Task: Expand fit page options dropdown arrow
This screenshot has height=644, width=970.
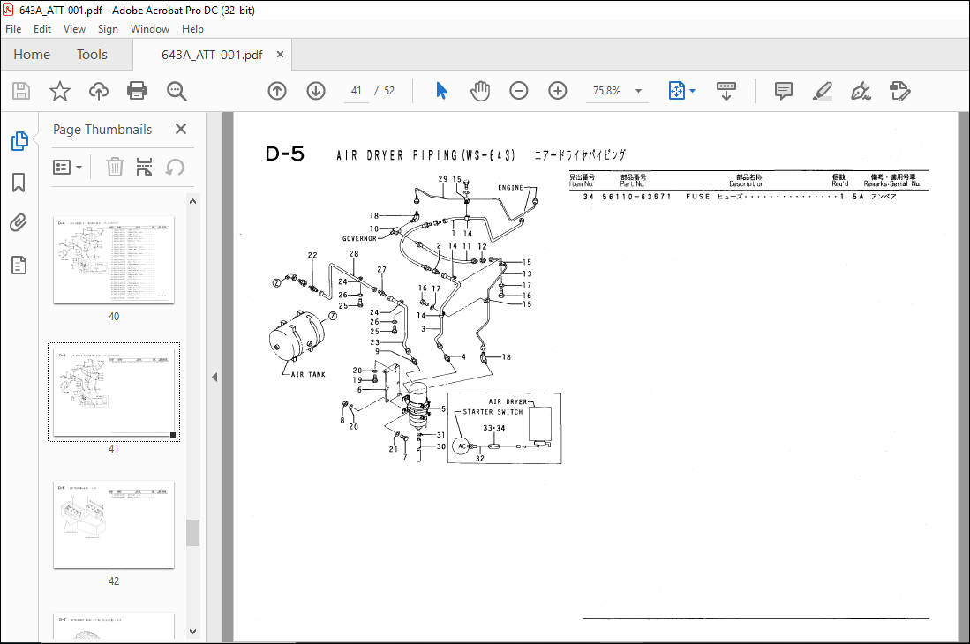Action: (692, 91)
